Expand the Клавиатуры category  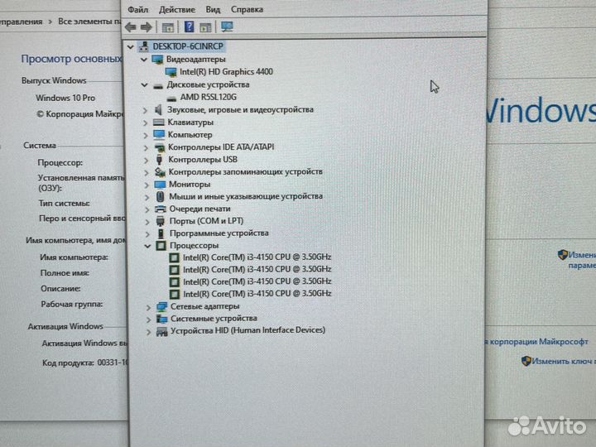click(145, 123)
